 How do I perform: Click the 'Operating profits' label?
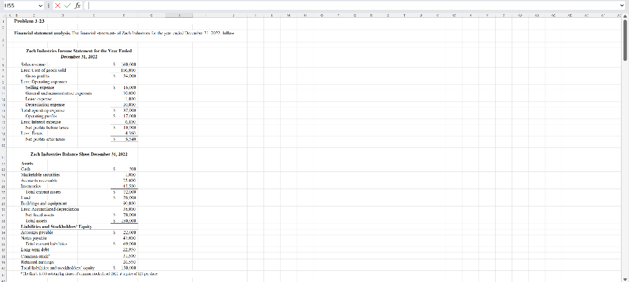pos(41,116)
